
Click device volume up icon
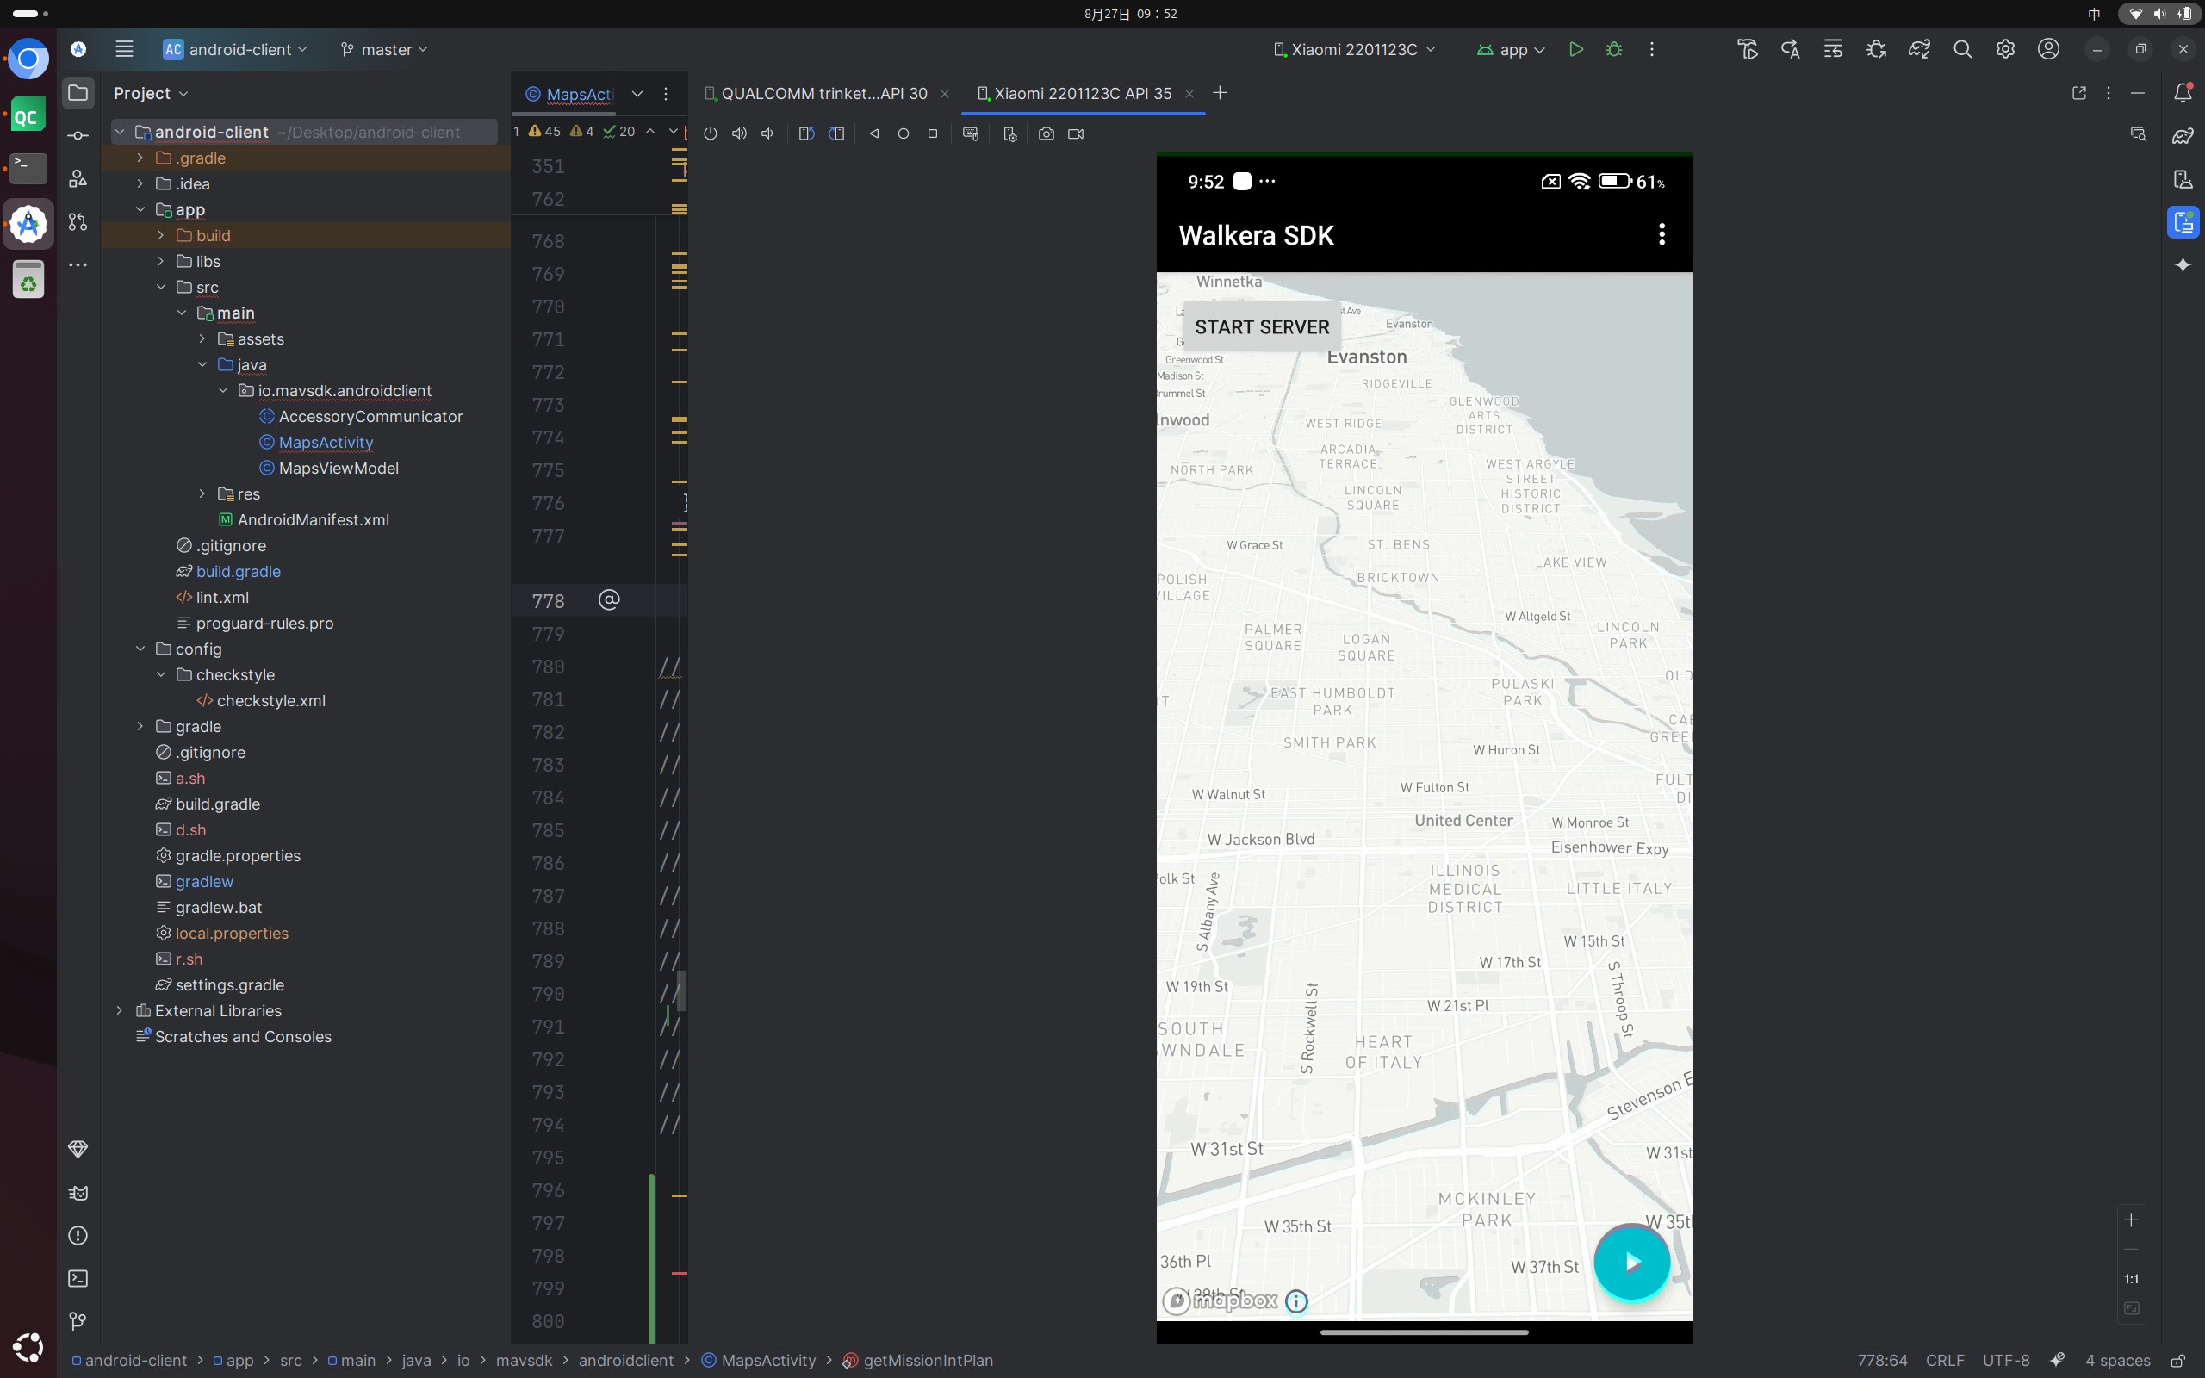pyautogui.click(x=739, y=134)
